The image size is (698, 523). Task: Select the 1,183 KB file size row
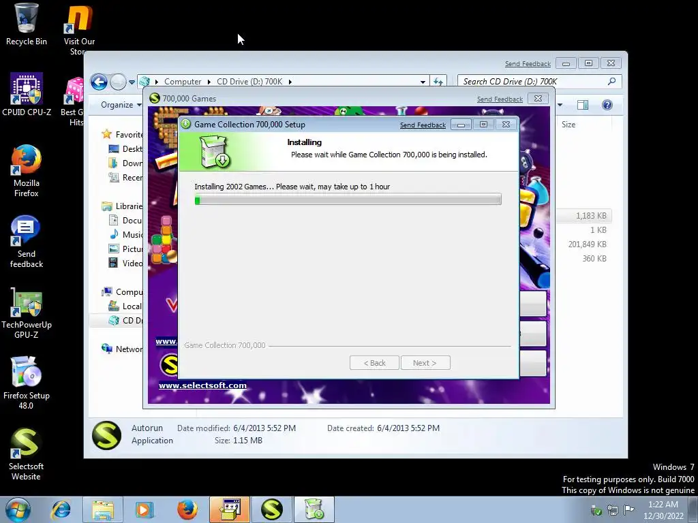[x=584, y=216]
